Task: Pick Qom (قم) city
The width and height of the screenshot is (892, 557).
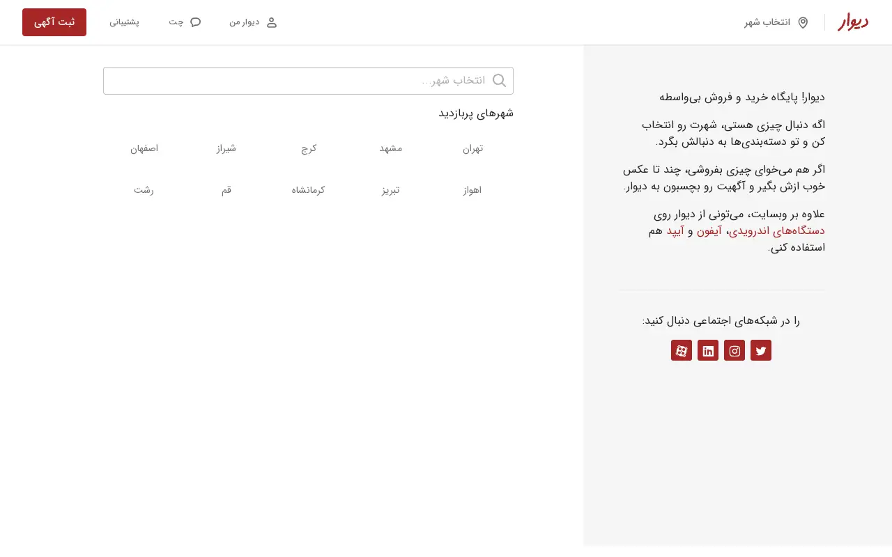Action: pyautogui.click(x=226, y=190)
